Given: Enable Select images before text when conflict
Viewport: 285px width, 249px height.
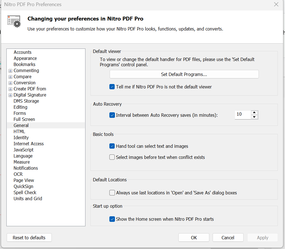Looking at the screenshot, I should [112, 157].
